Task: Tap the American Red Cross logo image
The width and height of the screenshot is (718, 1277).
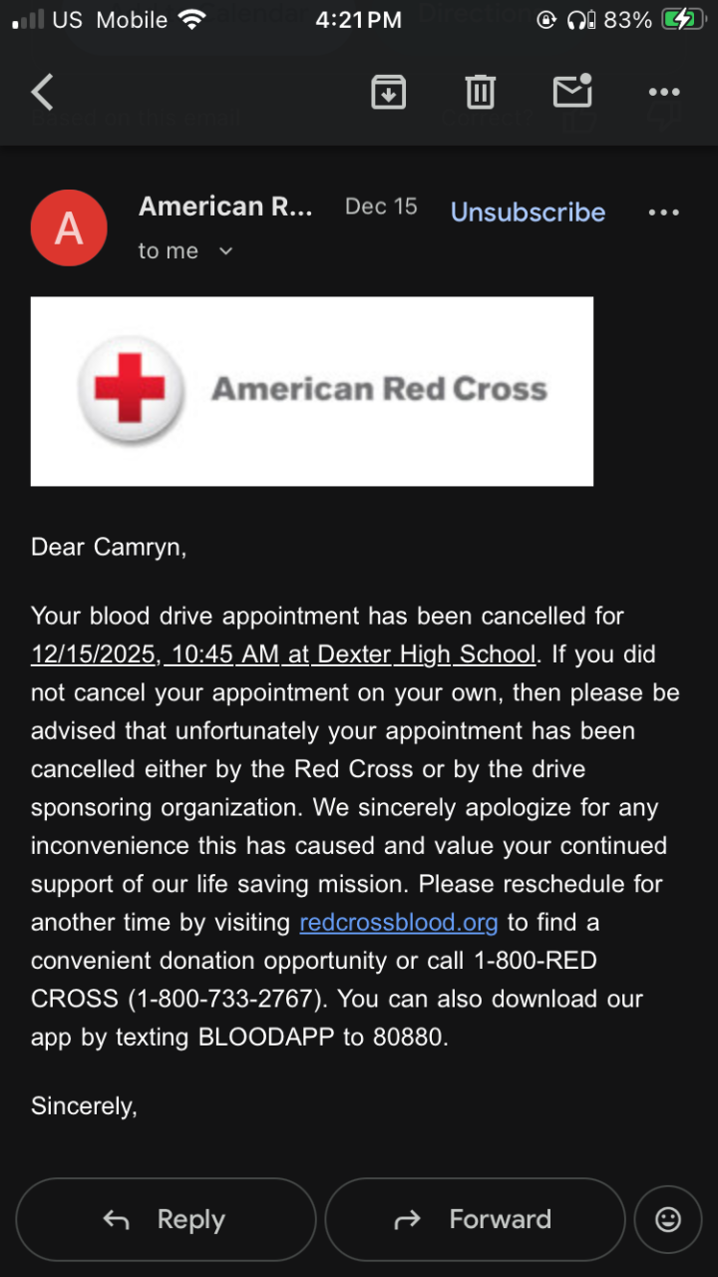Action: 312,391
